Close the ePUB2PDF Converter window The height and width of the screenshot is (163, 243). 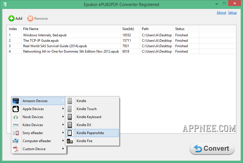(235, 3)
